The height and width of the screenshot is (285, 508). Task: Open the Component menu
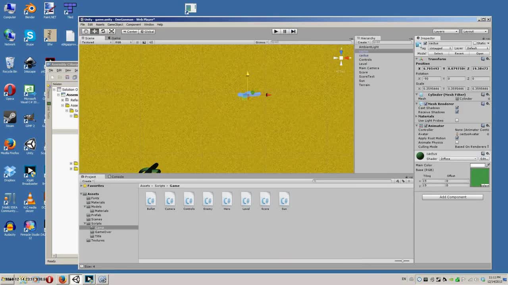click(133, 25)
